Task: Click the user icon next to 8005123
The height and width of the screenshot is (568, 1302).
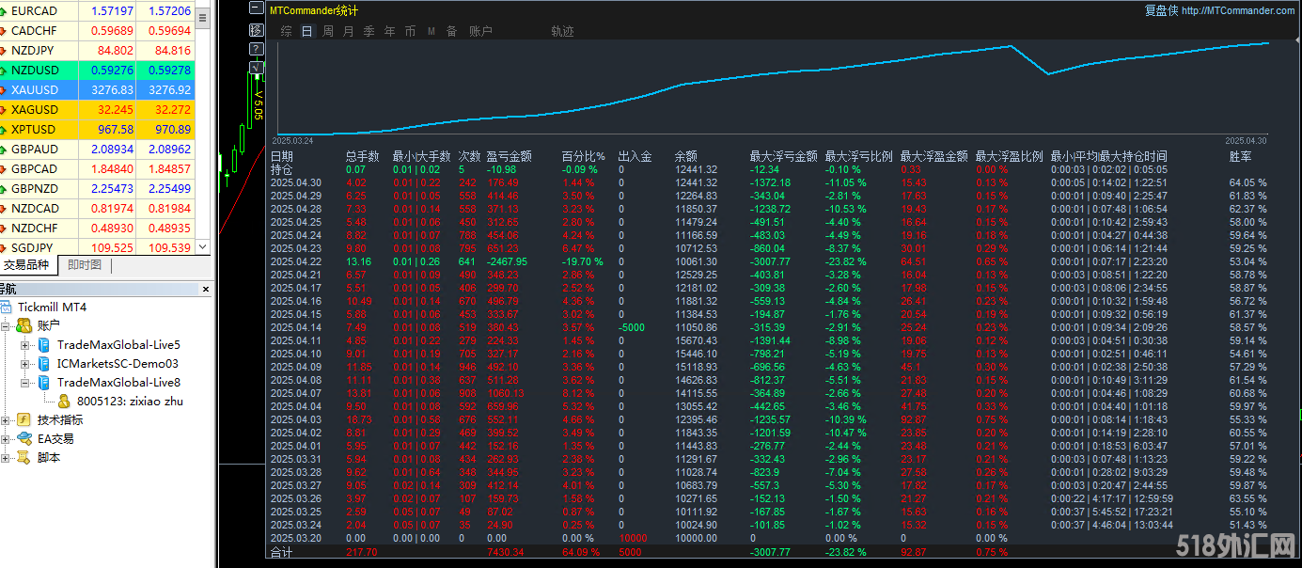Action: coord(64,402)
